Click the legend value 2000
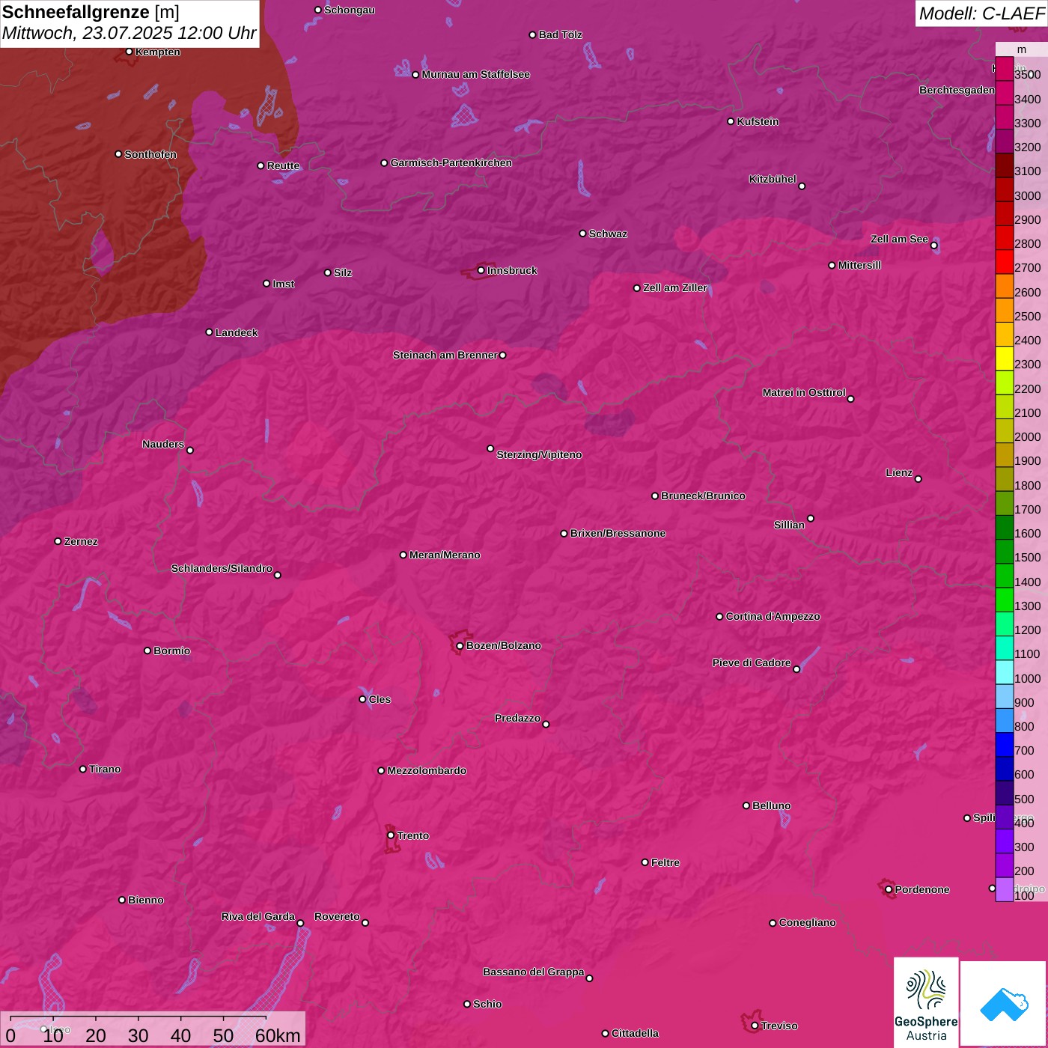1048x1048 pixels. (1027, 436)
